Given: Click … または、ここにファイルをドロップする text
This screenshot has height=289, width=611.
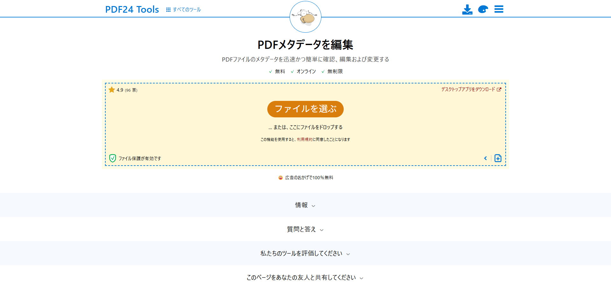Looking at the screenshot, I should pyautogui.click(x=305, y=127).
